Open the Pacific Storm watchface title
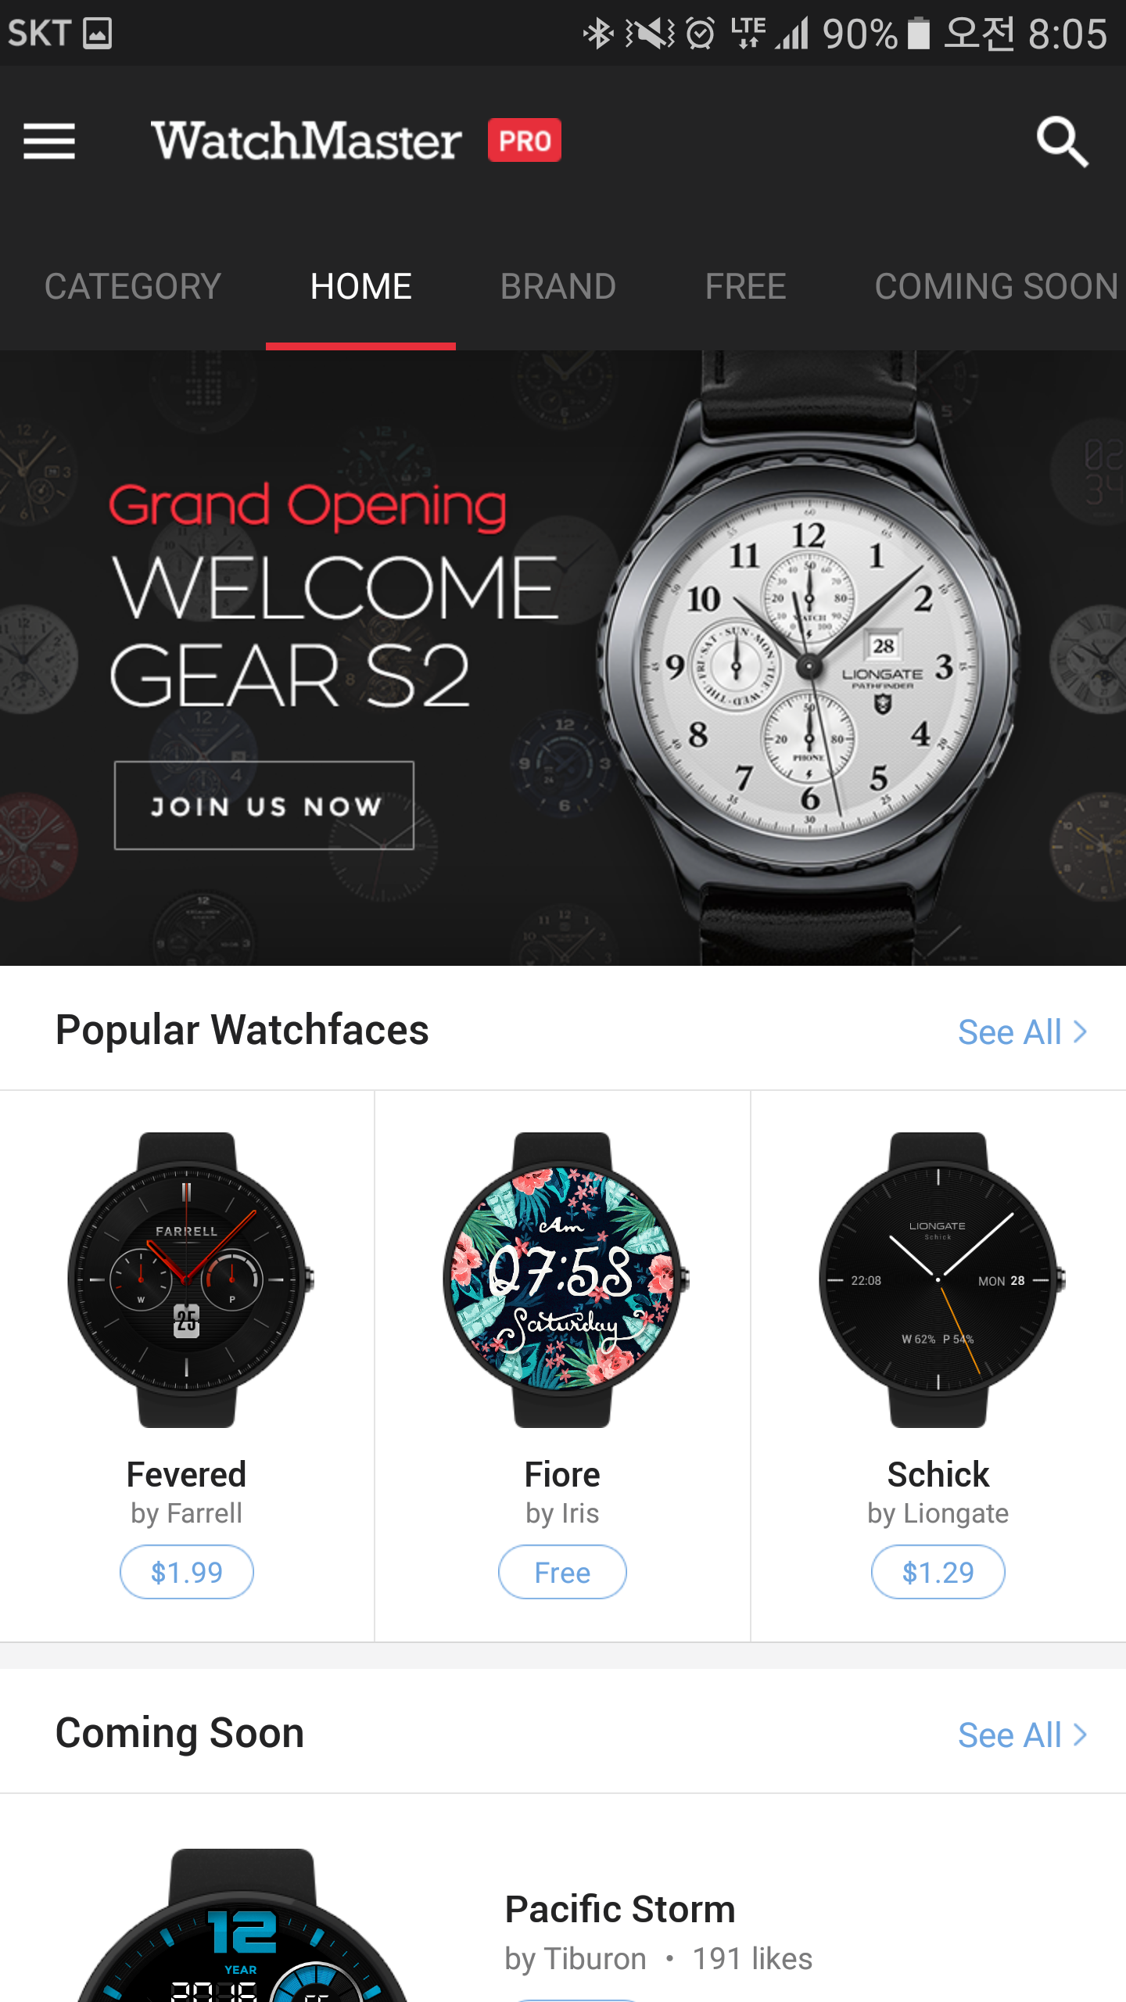 (x=620, y=1909)
